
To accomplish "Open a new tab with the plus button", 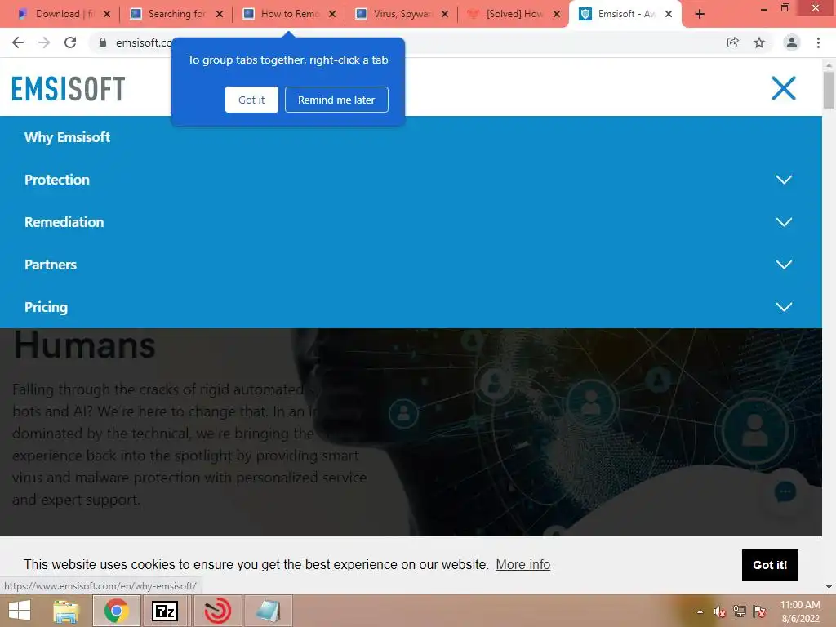I will [x=700, y=15].
